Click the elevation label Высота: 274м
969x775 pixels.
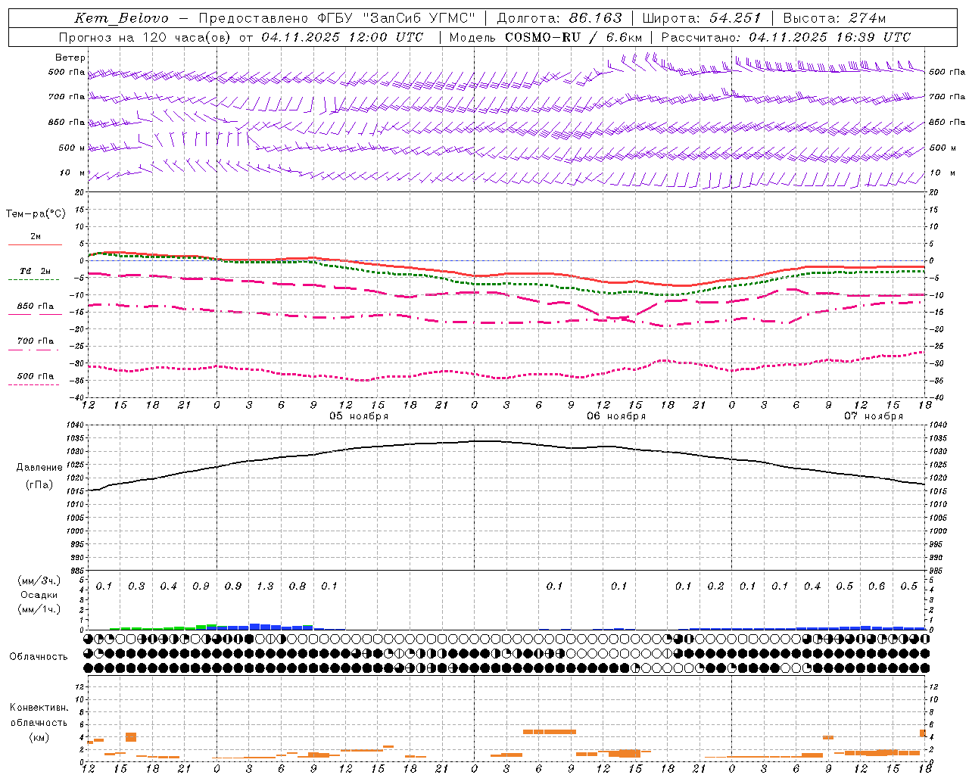pyautogui.click(x=834, y=18)
